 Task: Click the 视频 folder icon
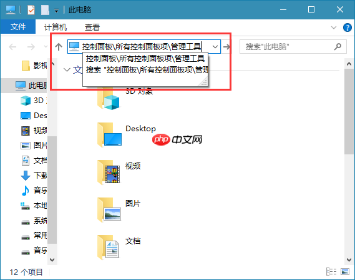[109, 172]
